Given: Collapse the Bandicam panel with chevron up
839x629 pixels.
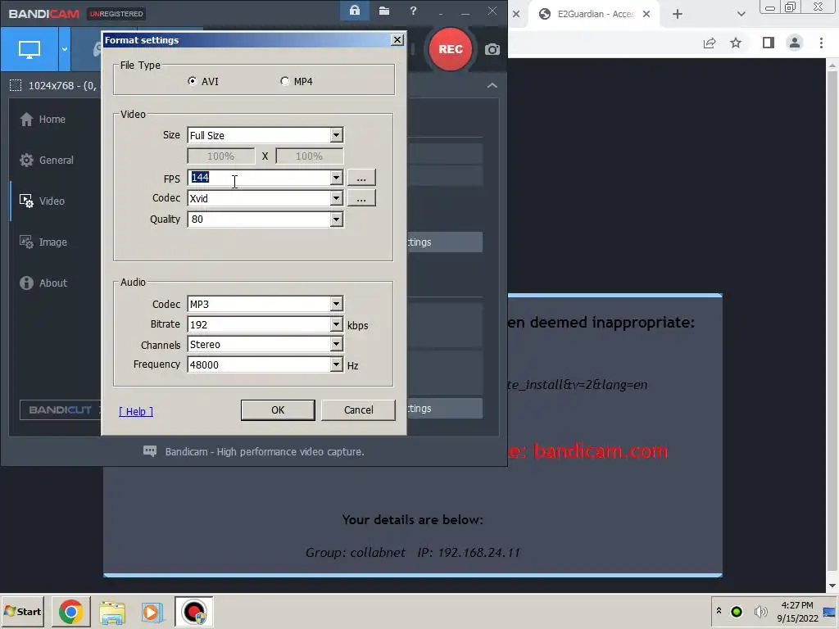Looking at the screenshot, I should [x=492, y=85].
